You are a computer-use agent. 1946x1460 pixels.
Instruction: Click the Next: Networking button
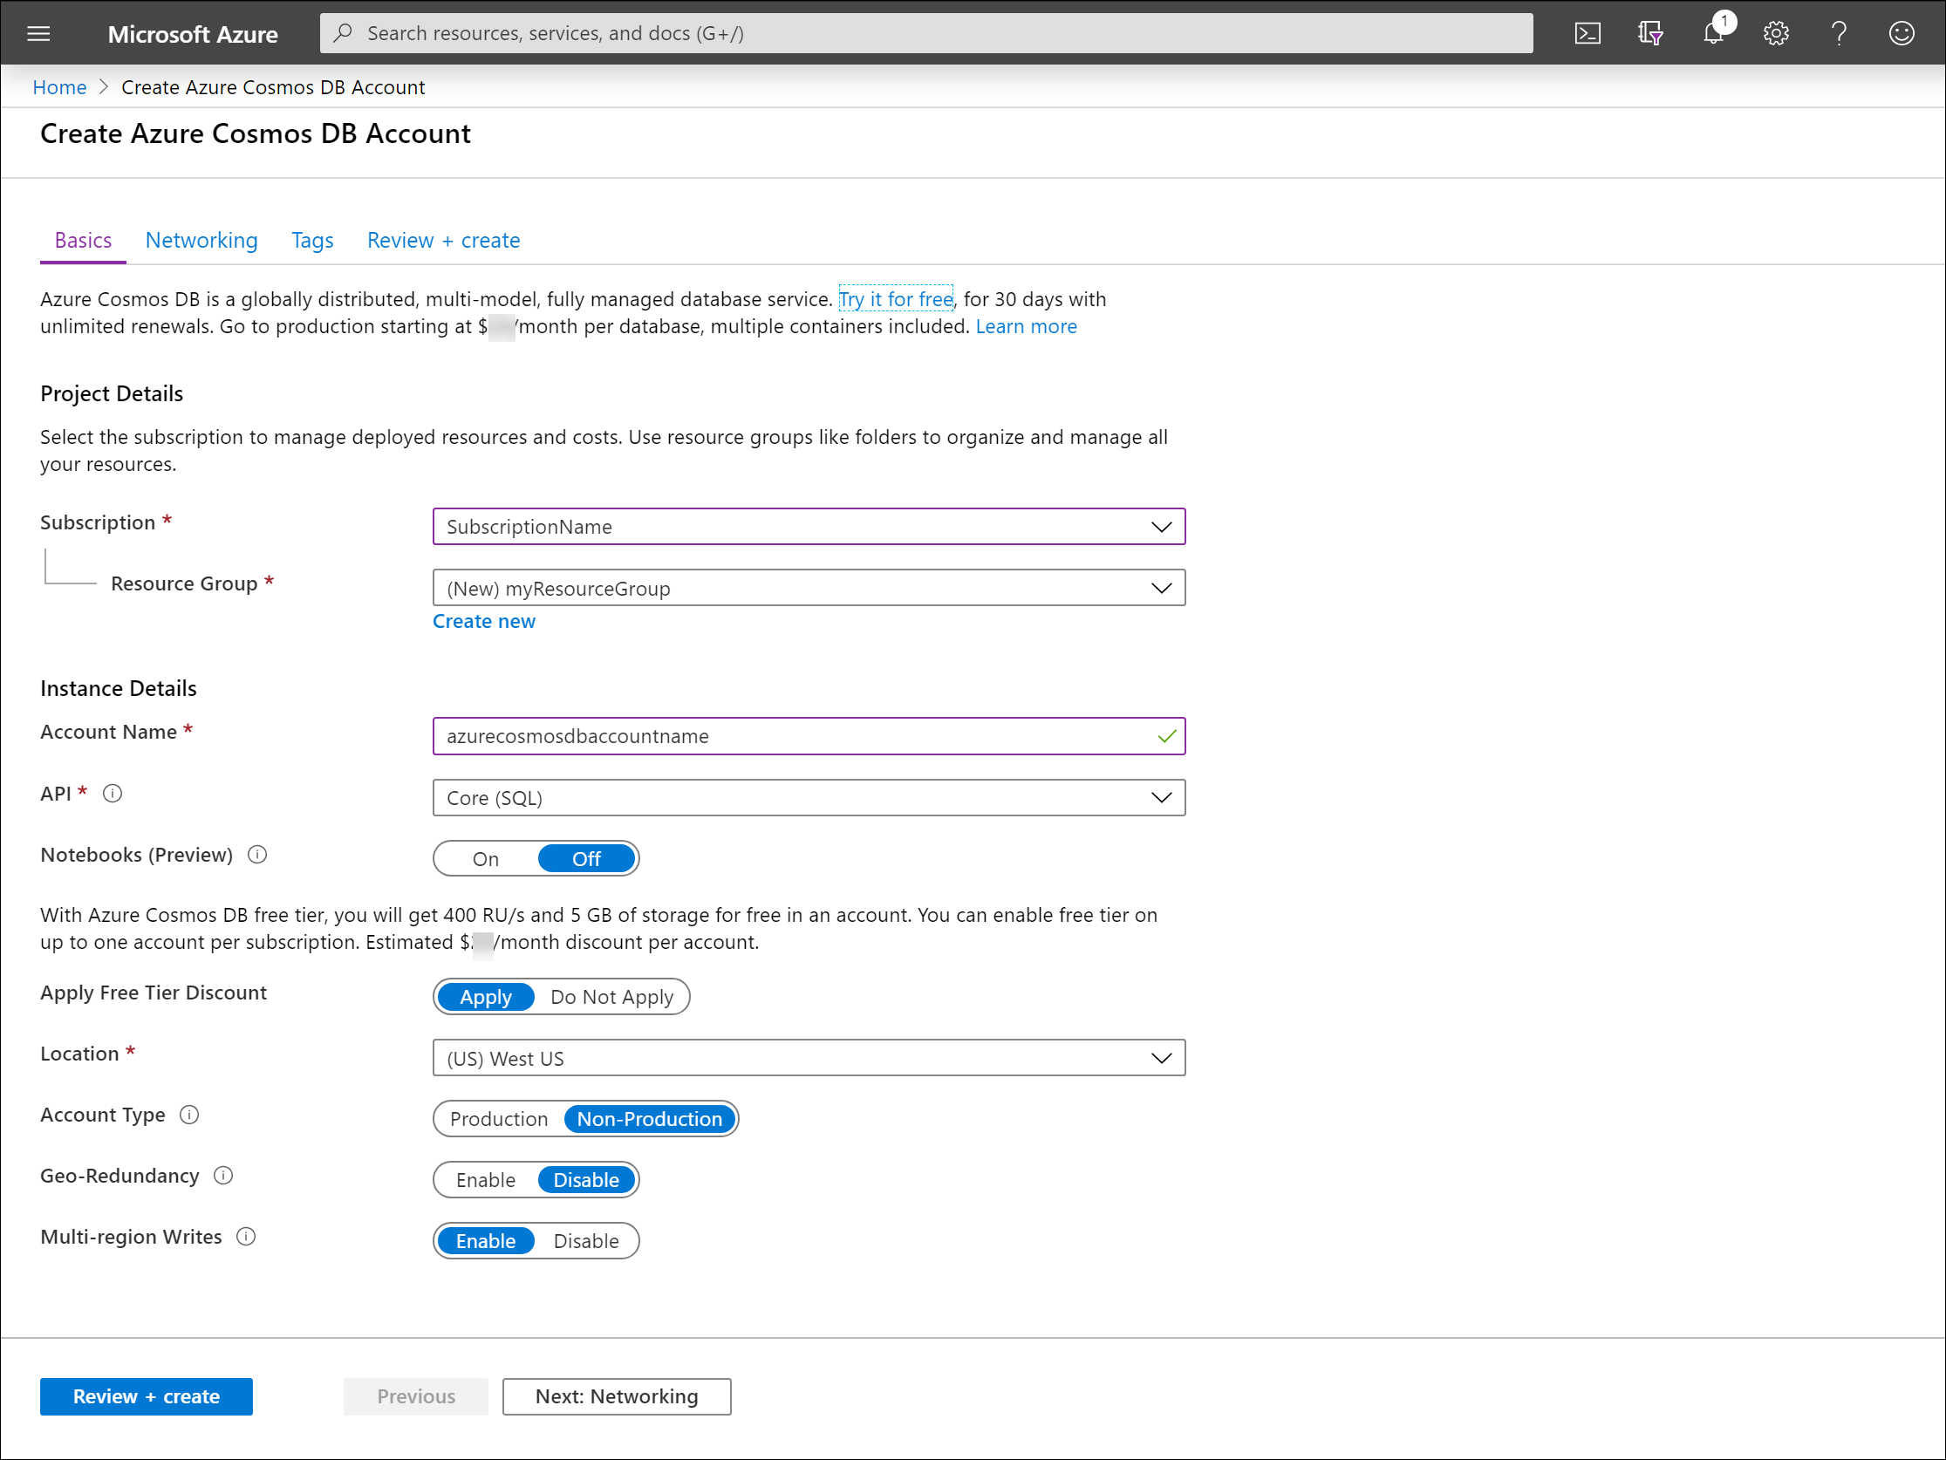tap(616, 1396)
